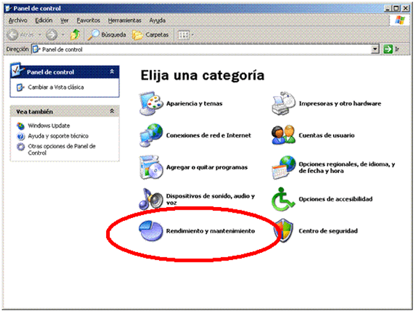Click the Windows Update link
This screenshot has width=414, height=311.
(x=49, y=125)
